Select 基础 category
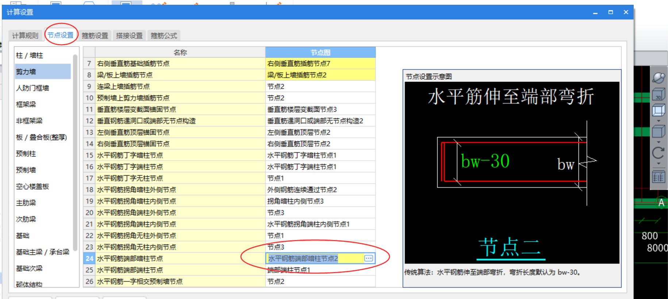 pyautogui.click(x=43, y=236)
